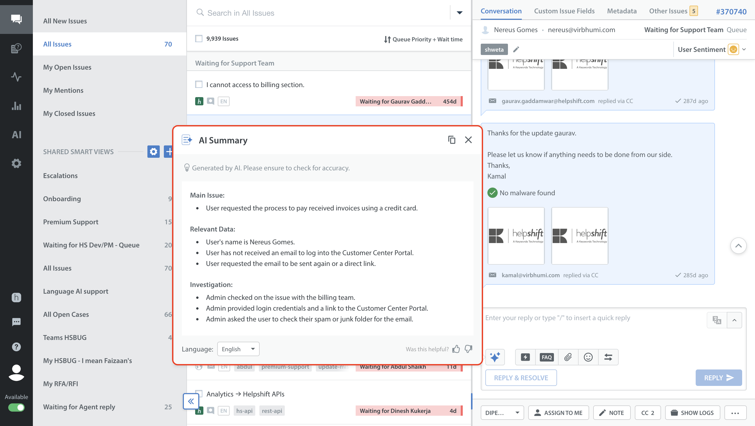Click the Assign To Me button
The width and height of the screenshot is (755, 426).
click(558, 413)
